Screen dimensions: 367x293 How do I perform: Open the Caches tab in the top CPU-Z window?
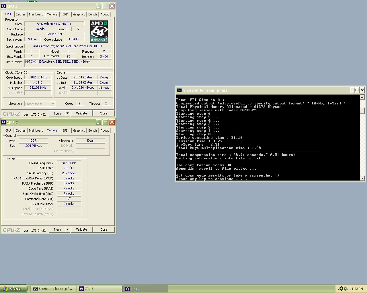pyautogui.click(x=21, y=14)
